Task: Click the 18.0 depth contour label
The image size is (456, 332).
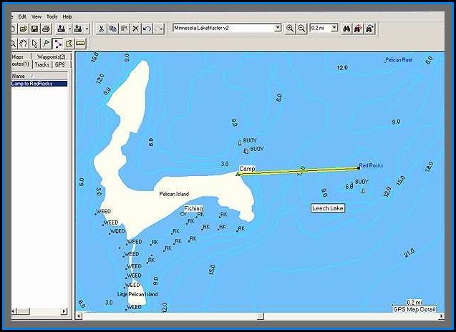Action: [429, 167]
